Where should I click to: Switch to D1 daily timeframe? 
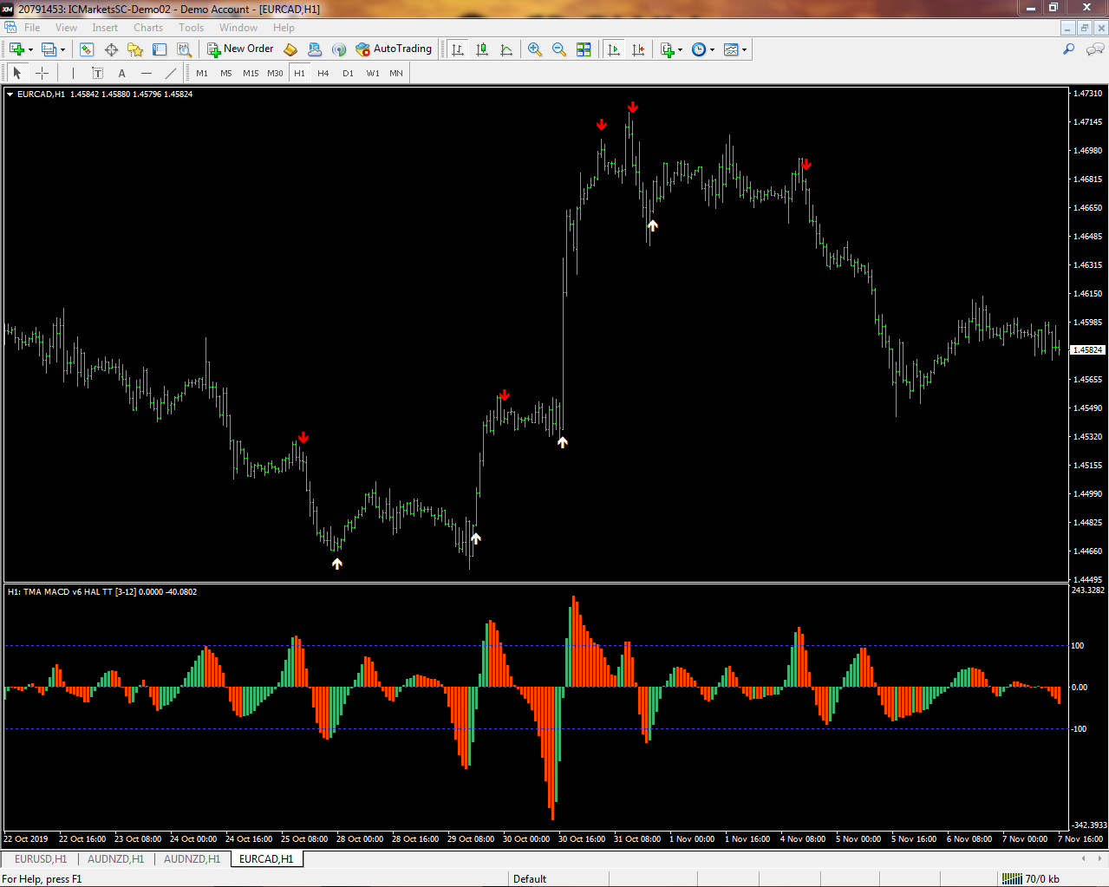coord(348,74)
